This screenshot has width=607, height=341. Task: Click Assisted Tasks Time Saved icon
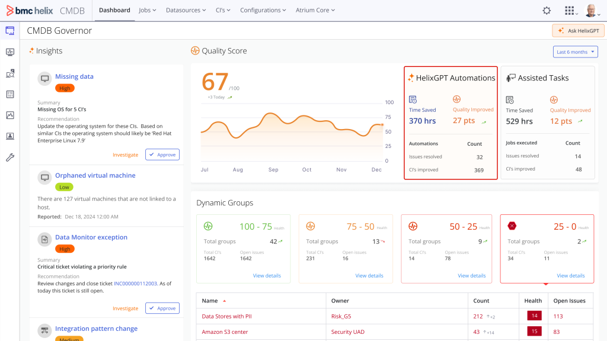point(510,100)
